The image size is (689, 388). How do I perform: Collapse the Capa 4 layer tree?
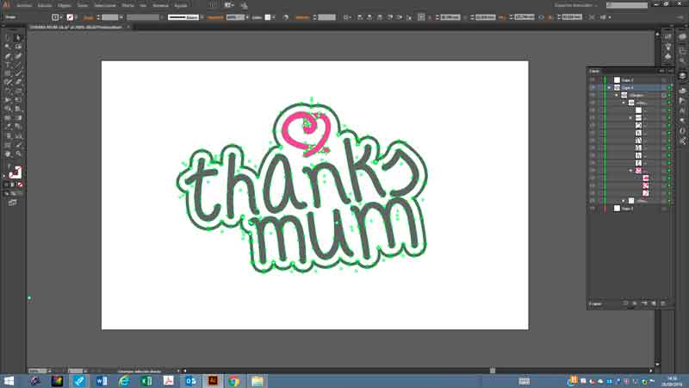[x=609, y=88]
